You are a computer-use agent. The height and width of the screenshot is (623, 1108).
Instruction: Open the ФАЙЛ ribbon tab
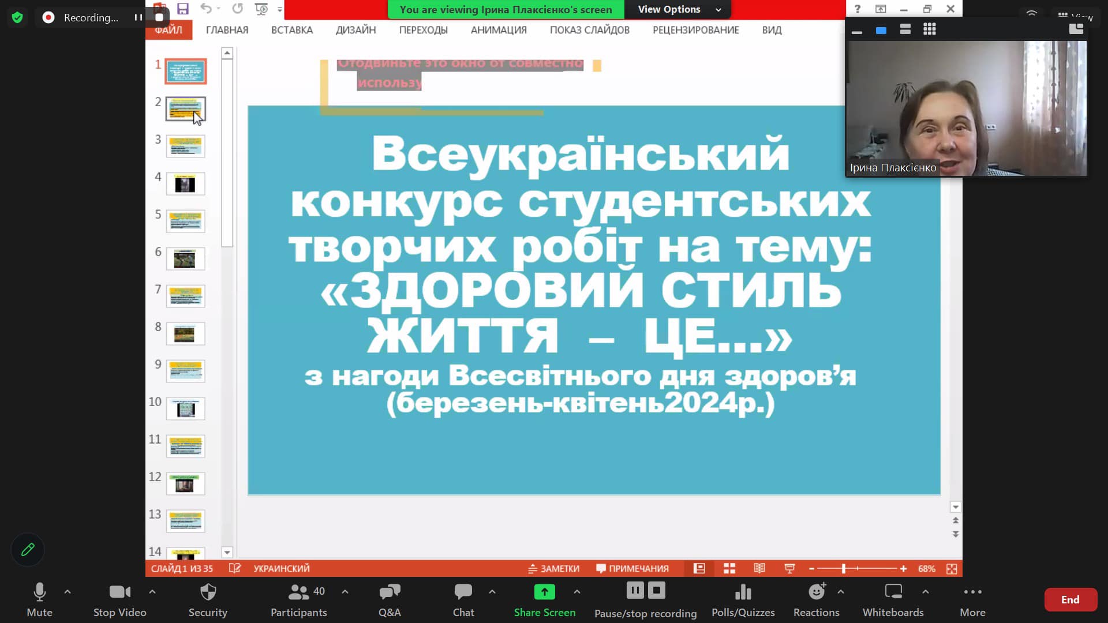[169, 30]
